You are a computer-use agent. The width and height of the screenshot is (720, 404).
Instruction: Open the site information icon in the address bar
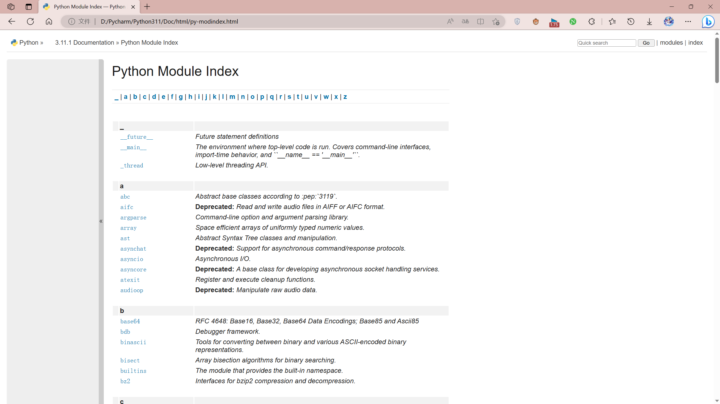(x=72, y=21)
